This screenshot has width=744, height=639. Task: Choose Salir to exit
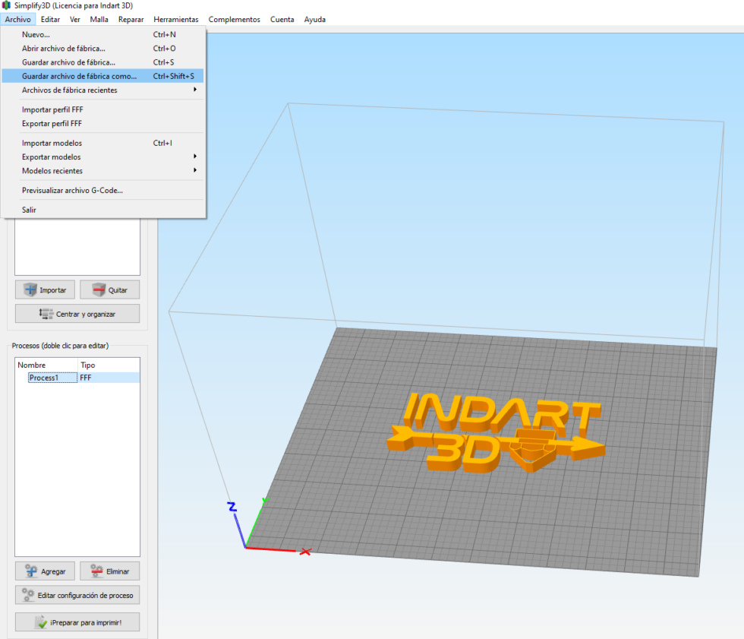(x=103, y=210)
